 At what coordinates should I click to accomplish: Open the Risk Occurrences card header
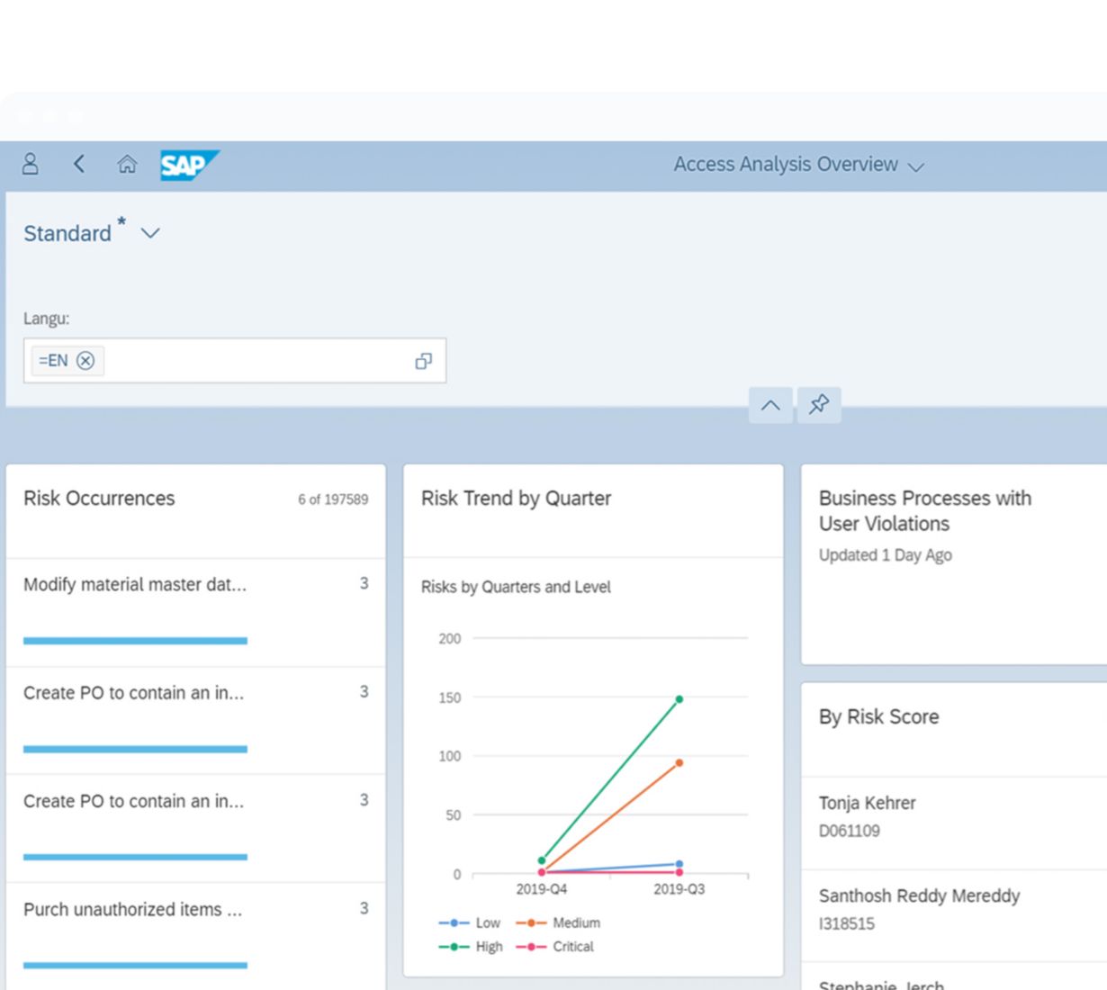coord(195,499)
